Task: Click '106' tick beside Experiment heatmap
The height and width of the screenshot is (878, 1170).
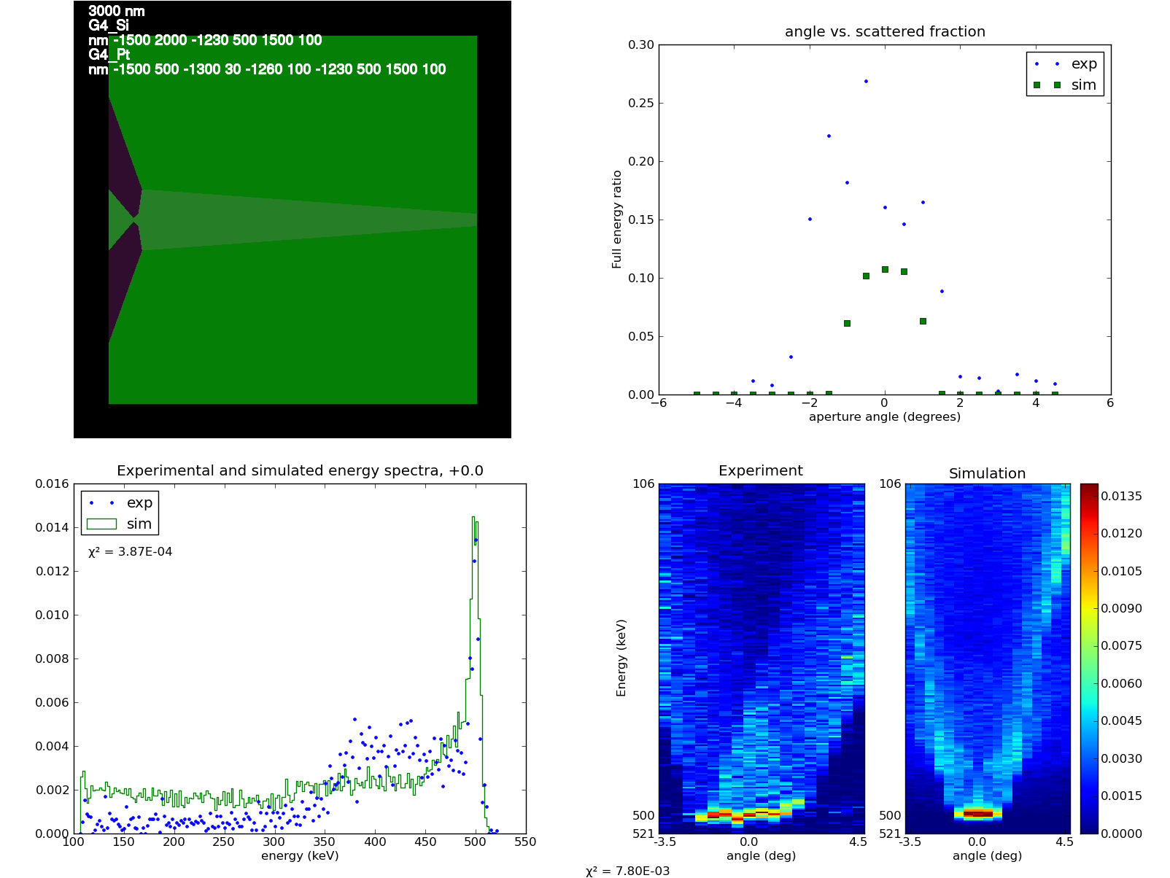Action: 643,483
